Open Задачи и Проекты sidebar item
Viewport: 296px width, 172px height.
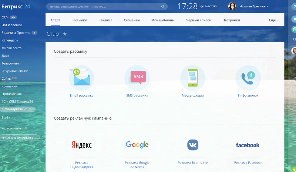click(16, 33)
